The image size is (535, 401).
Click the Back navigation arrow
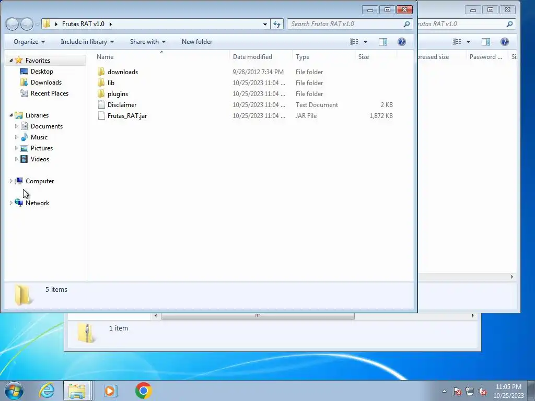[13, 24]
